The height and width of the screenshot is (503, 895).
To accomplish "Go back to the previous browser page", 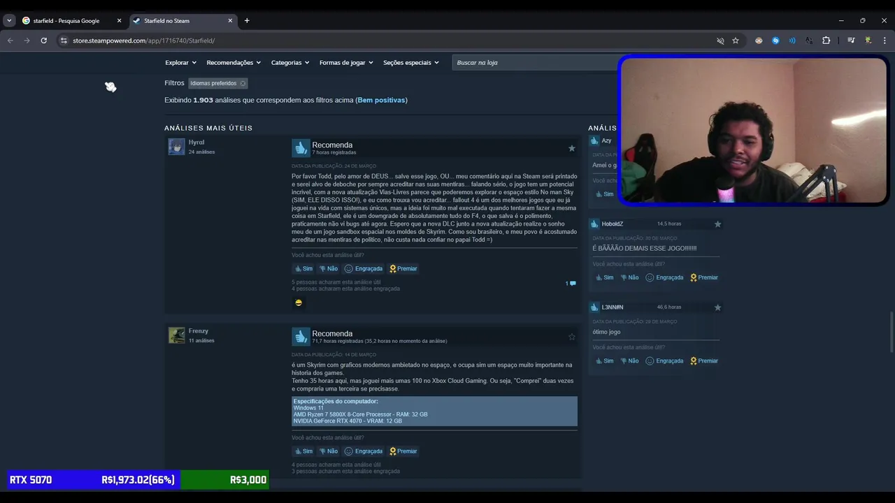I will coord(10,41).
